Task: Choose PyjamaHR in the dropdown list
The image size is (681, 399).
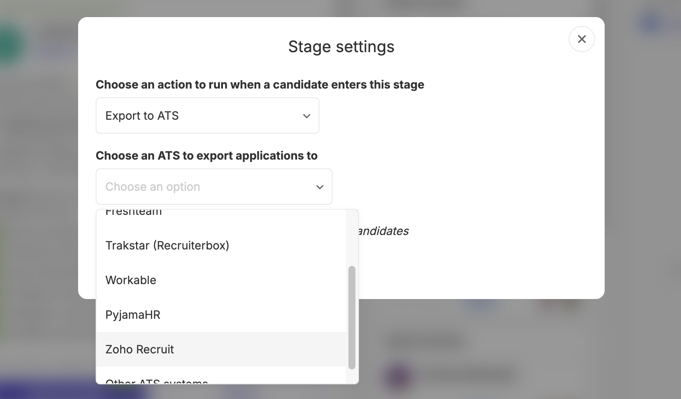Action: [x=221, y=315]
